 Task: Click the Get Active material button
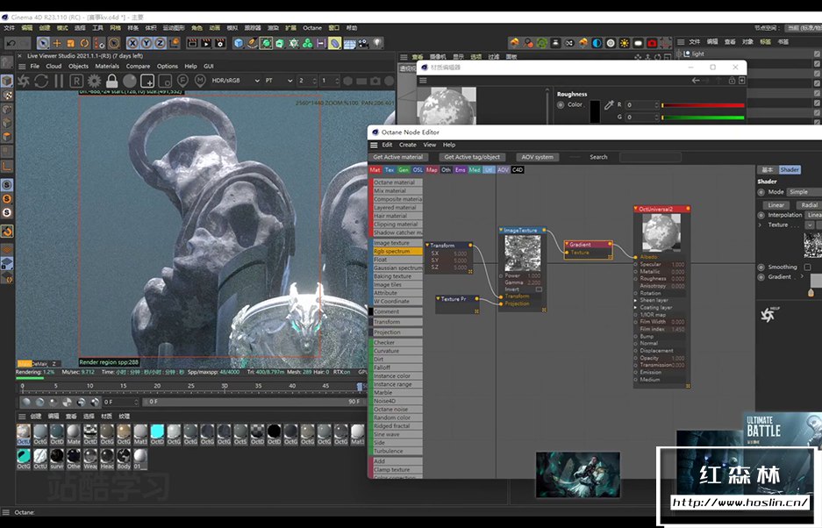397,157
